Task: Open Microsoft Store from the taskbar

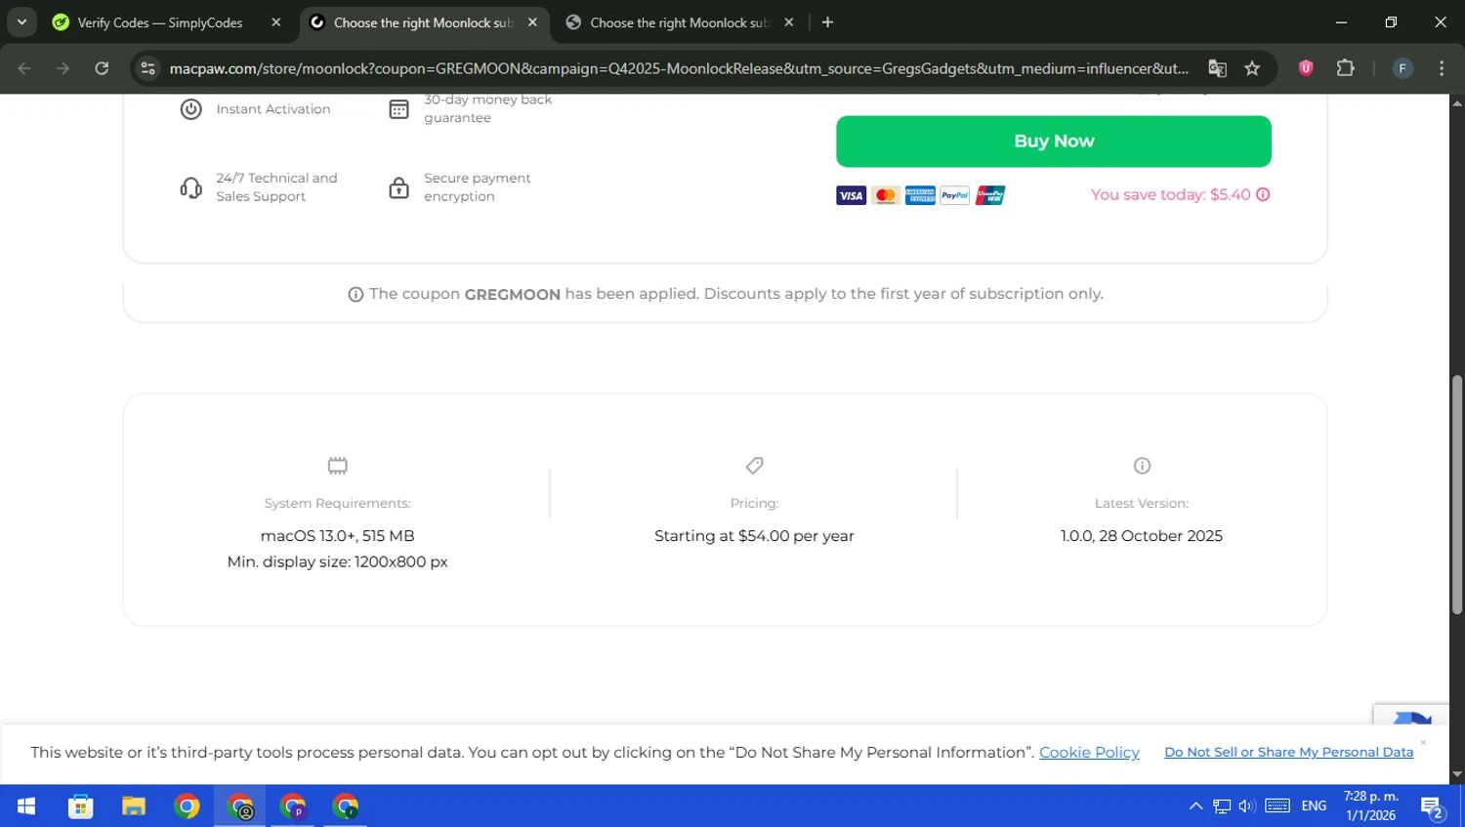Action: coord(80,806)
